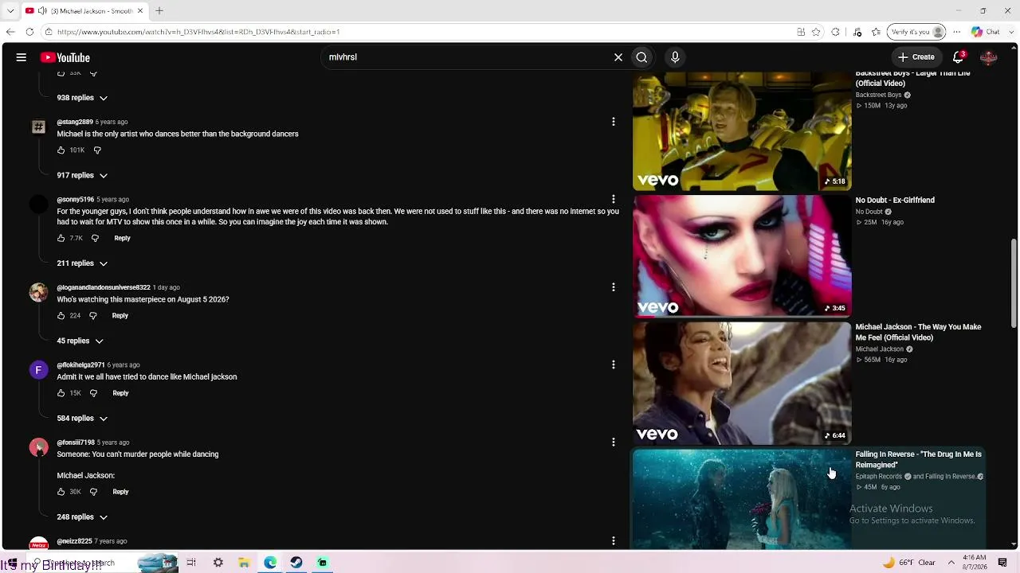Switch to the Michael Jackson browser tab
The width and height of the screenshot is (1020, 573).
pyautogui.click(x=84, y=11)
